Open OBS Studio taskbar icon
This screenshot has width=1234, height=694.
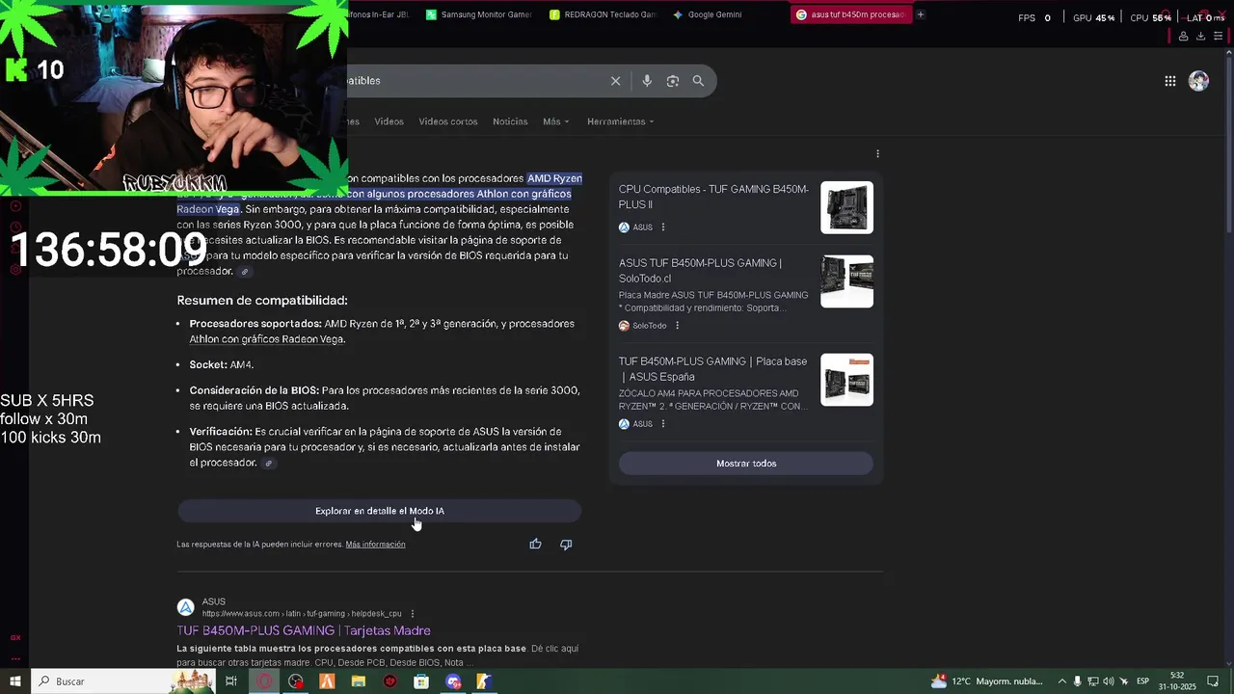296,681
